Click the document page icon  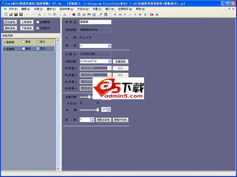coord(79,15)
